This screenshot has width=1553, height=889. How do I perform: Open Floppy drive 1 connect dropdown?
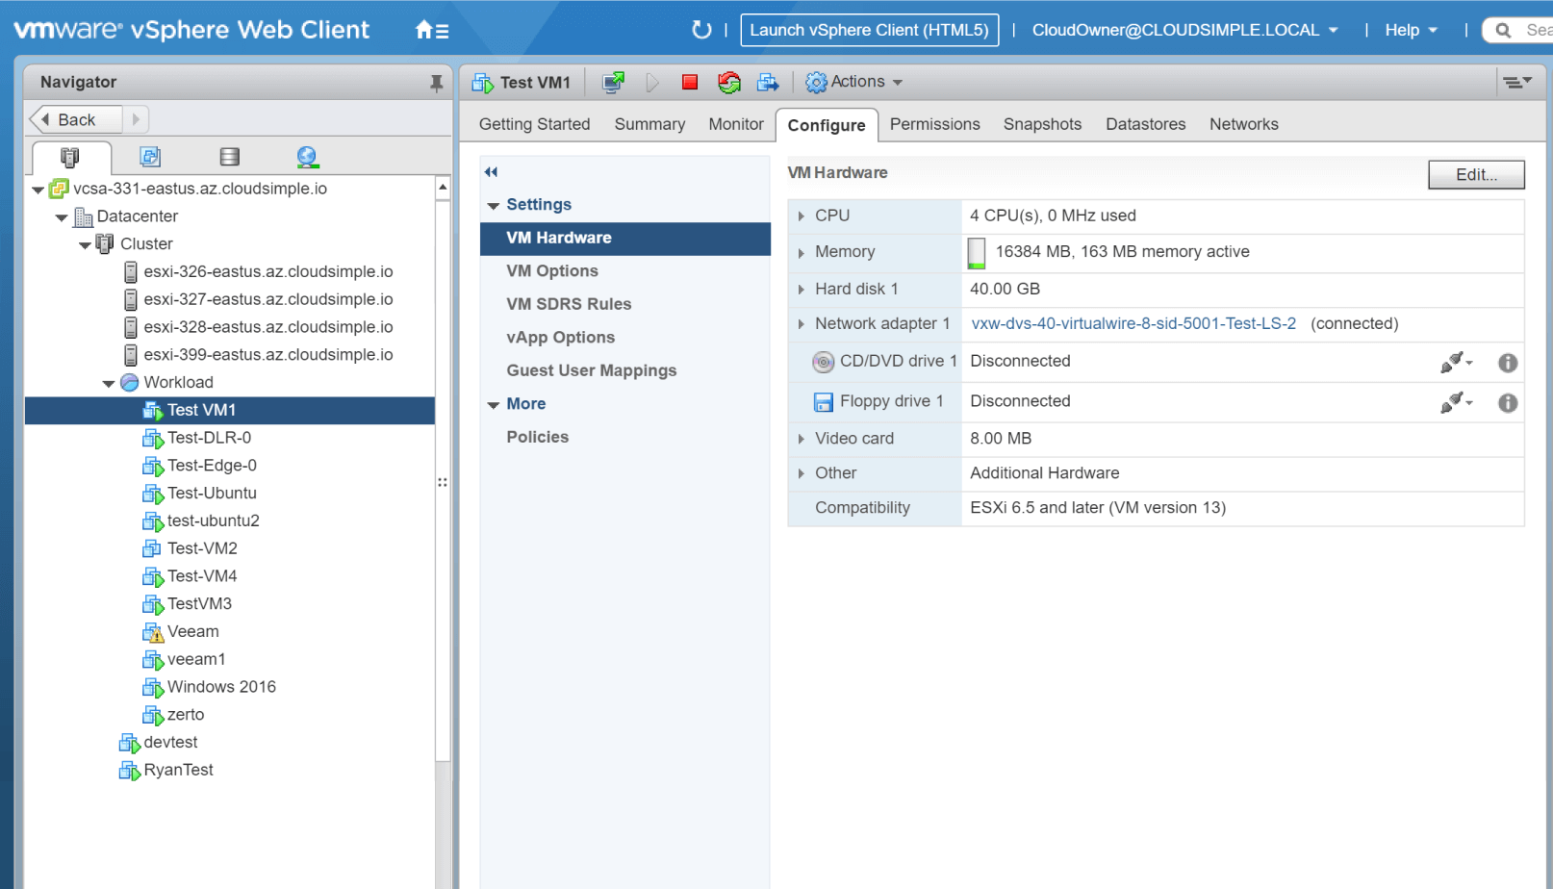[1456, 402]
